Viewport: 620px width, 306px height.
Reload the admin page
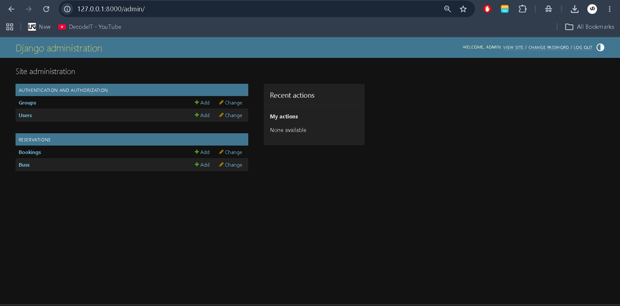pos(46,8)
